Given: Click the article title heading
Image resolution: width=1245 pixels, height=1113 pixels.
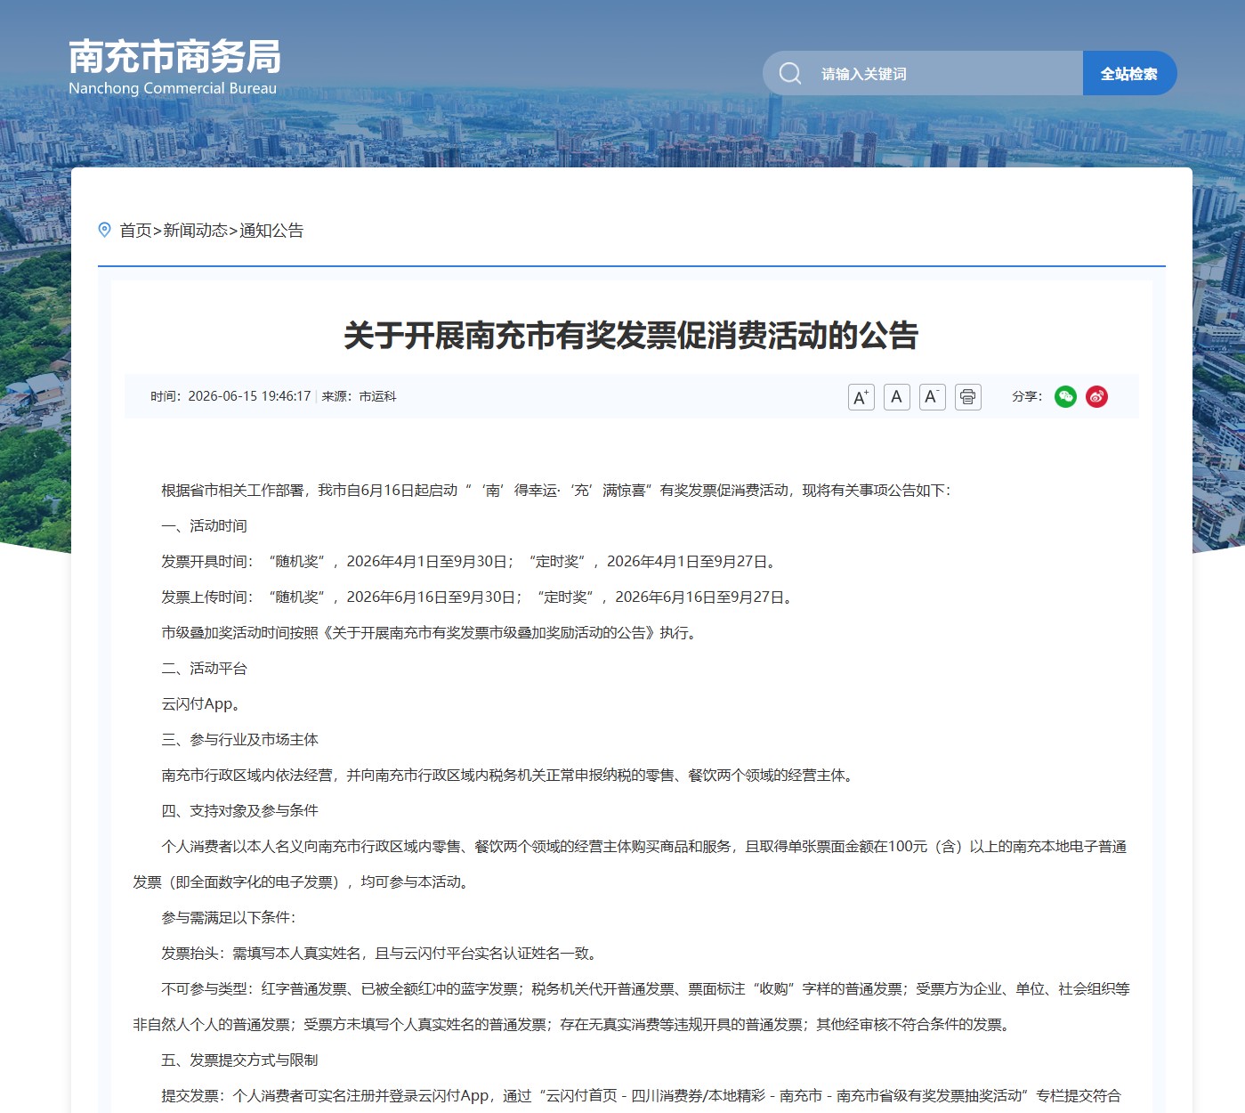Looking at the screenshot, I should 631,336.
